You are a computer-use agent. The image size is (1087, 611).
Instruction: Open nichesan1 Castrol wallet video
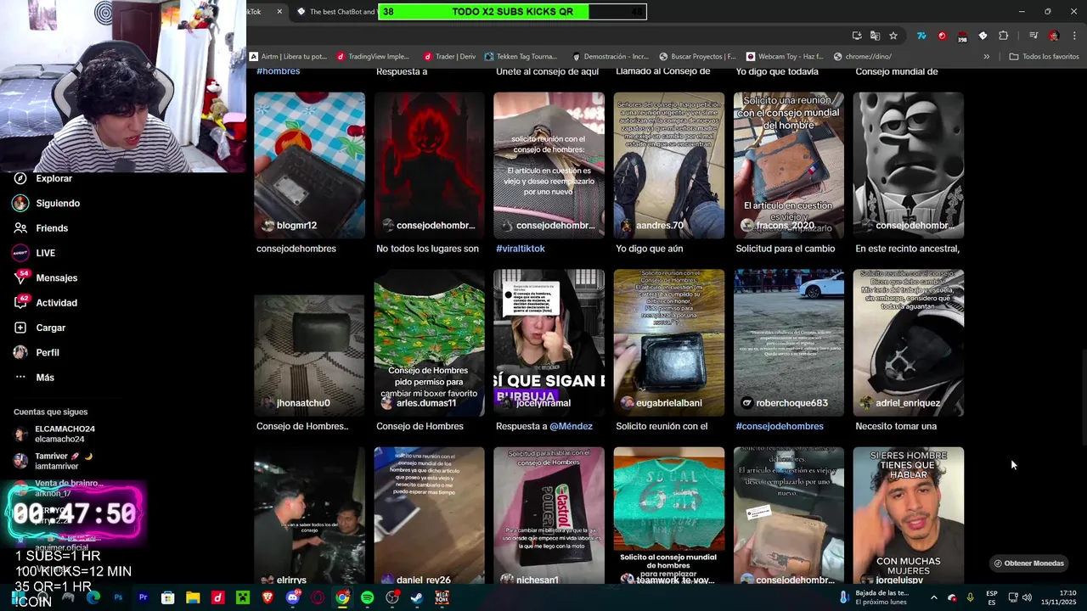[x=549, y=516]
